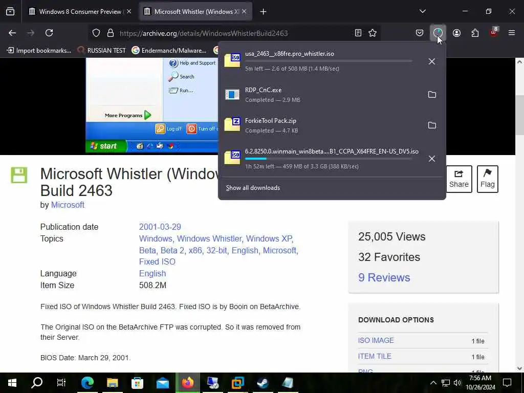
Task: Toggle reader view icon in address bar
Action: [358, 33]
